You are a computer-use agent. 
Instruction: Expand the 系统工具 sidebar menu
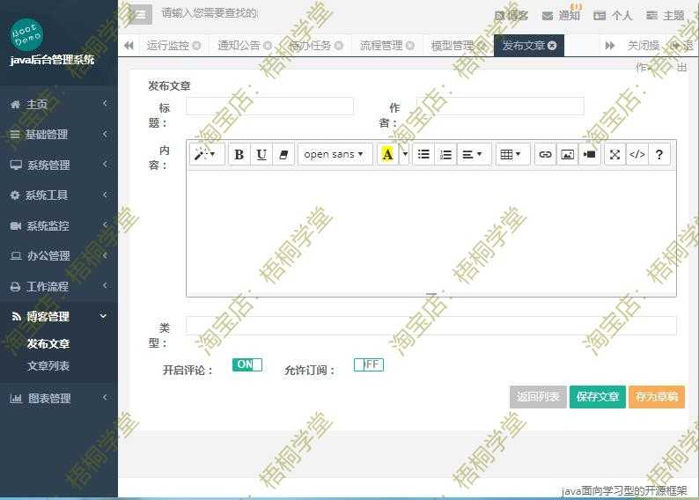[59, 195]
